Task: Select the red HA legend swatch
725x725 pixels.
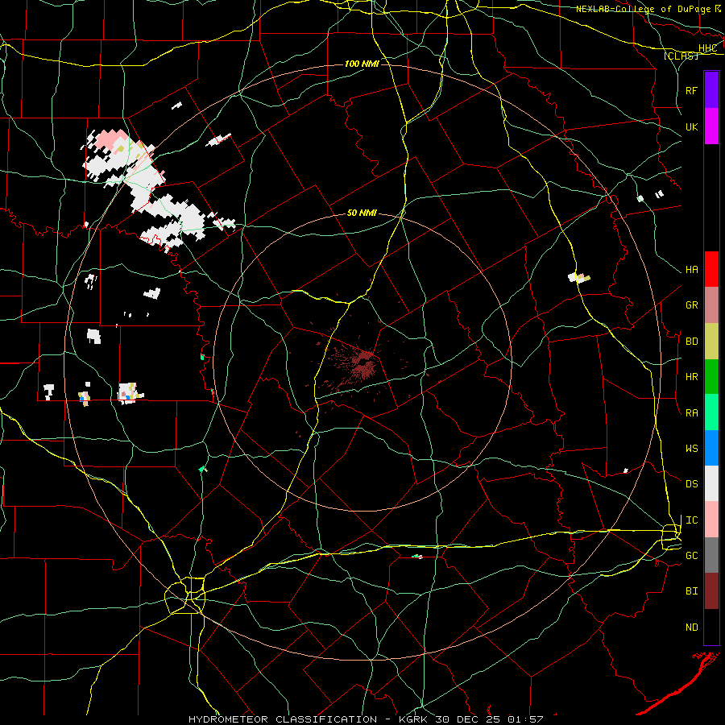Action: (711, 268)
